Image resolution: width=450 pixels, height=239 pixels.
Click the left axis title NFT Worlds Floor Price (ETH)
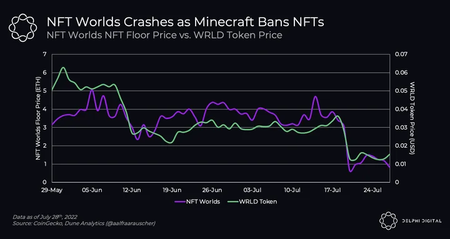click(x=38, y=118)
